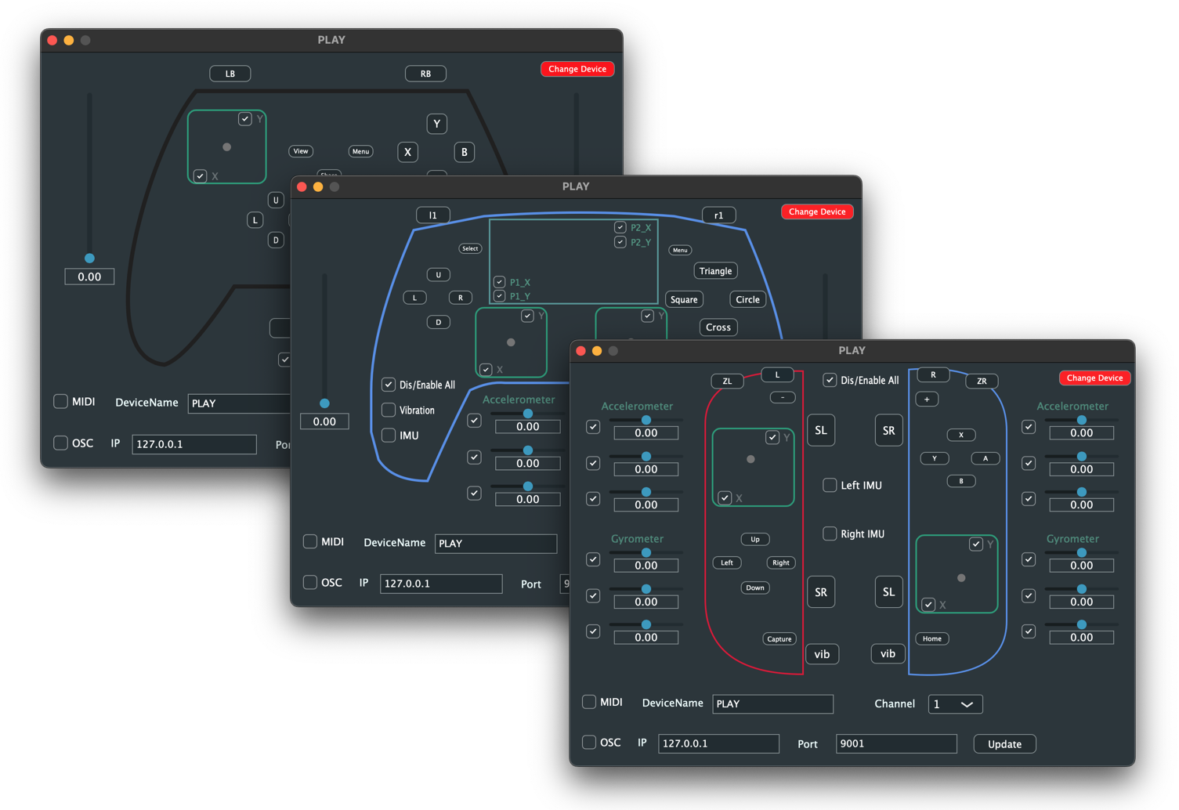Click first left Accelerometer slider in front window
The height and width of the screenshot is (810, 1179).
646,421
